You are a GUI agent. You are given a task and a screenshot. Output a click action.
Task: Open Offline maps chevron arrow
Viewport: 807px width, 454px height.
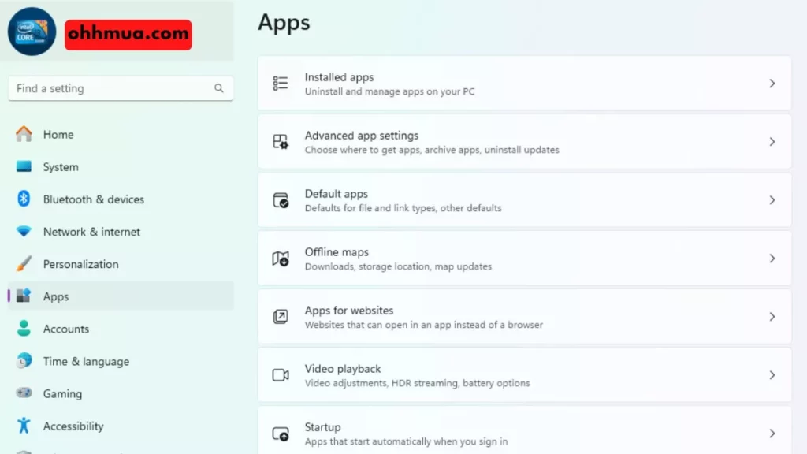coord(772,259)
